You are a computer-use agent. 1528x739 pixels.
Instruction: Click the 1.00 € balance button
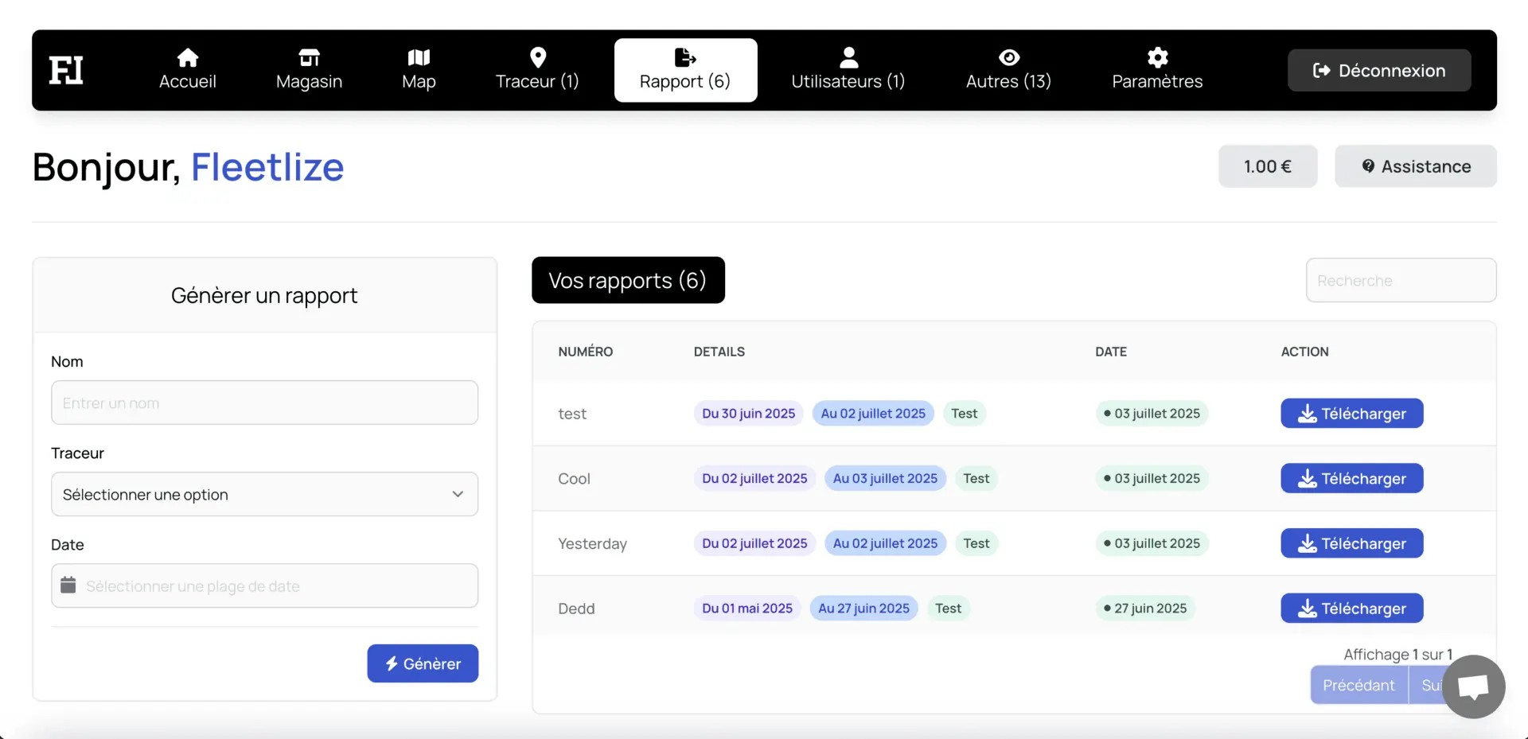coord(1268,166)
